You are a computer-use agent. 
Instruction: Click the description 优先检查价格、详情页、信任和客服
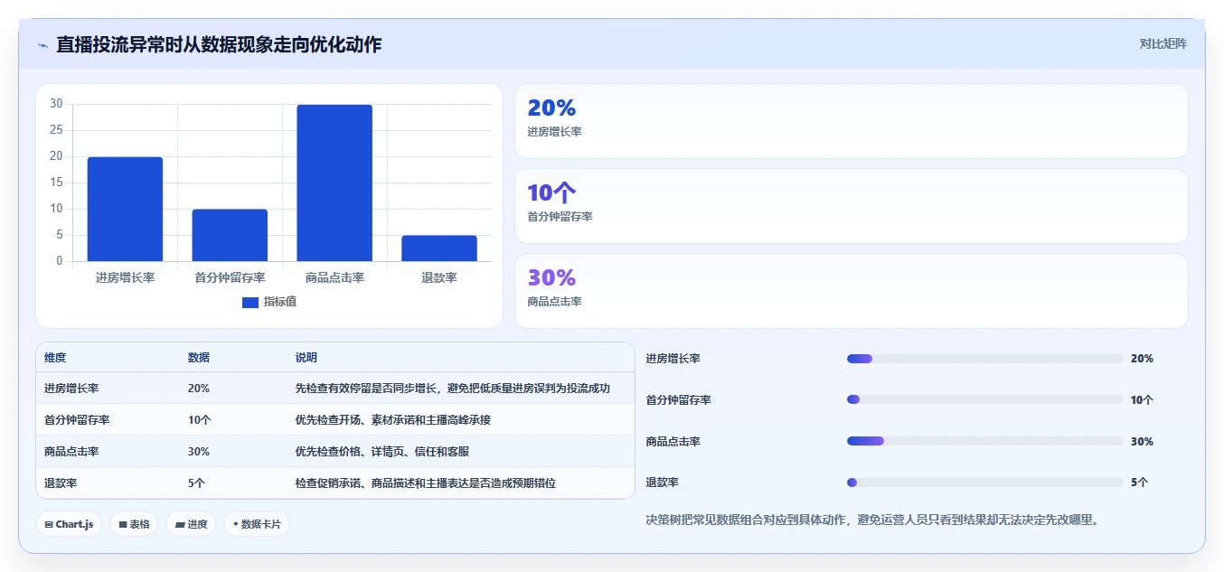coord(382,452)
